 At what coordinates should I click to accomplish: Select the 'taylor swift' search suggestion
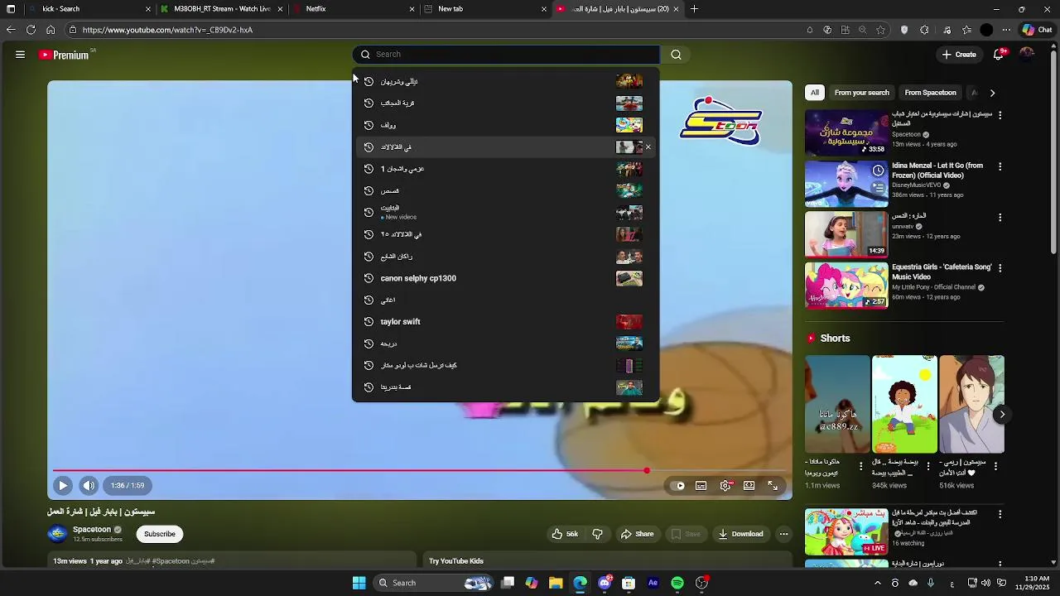505,322
